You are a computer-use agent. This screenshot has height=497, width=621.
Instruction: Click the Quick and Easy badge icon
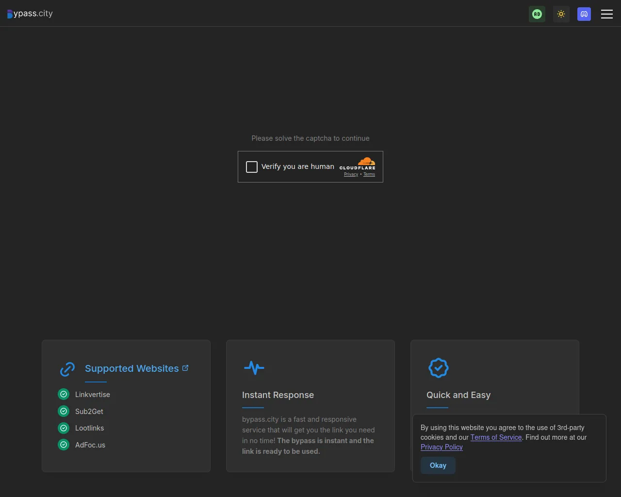(x=438, y=368)
